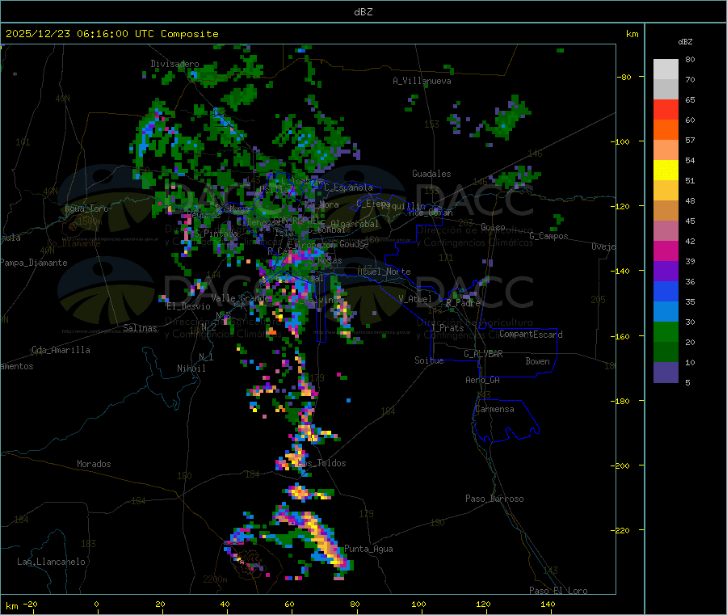Select the Guico label
727x615 pixels.
coord(493,227)
